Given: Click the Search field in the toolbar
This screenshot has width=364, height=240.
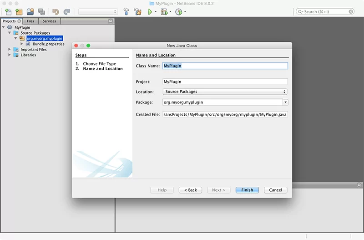Looking at the screenshot, I should click(x=325, y=12).
